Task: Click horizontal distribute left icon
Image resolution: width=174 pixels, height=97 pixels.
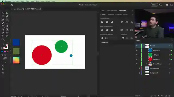Action: click(122, 30)
